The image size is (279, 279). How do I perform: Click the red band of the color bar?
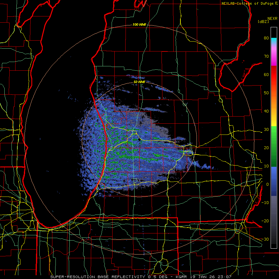(274, 75)
